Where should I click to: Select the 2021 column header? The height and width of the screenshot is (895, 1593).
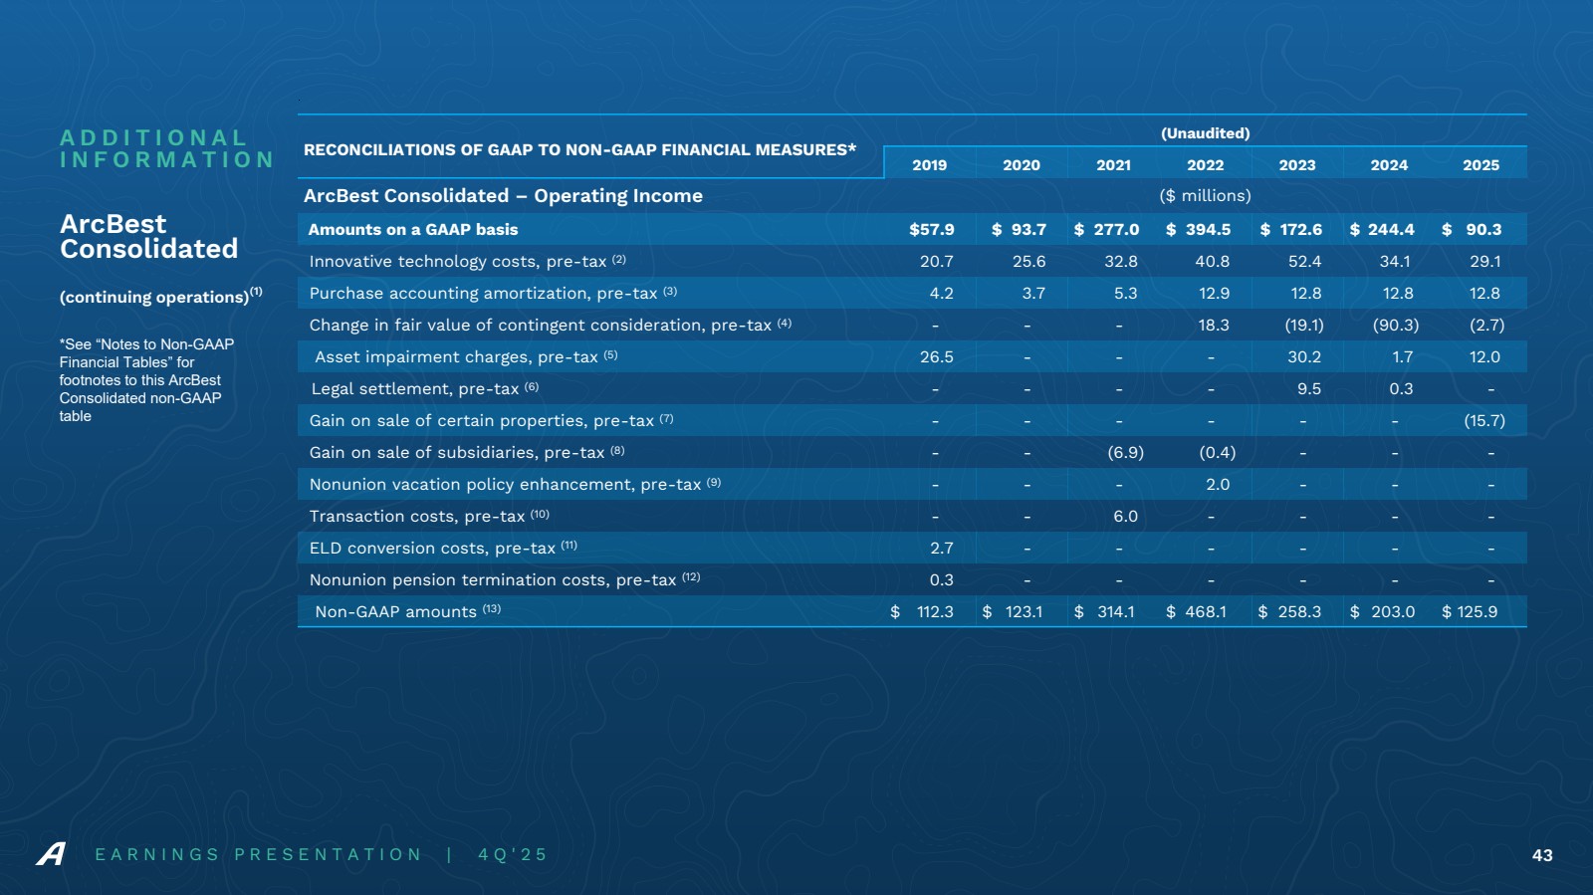point(1113,165)
